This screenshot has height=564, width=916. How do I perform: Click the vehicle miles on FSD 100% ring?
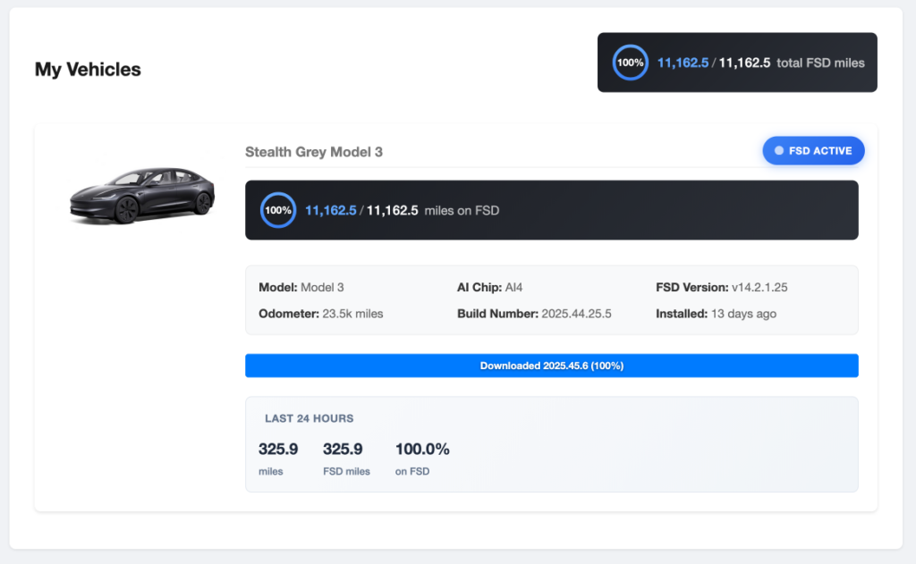point(278,210)
